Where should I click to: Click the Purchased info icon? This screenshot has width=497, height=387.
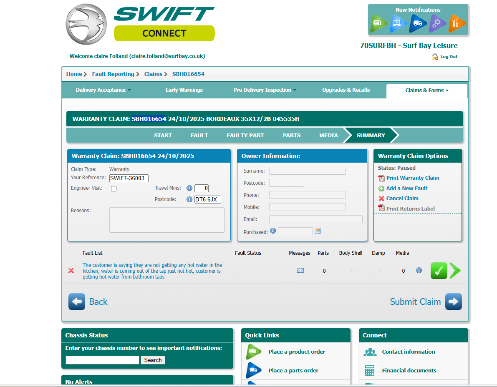pos(272,231)
